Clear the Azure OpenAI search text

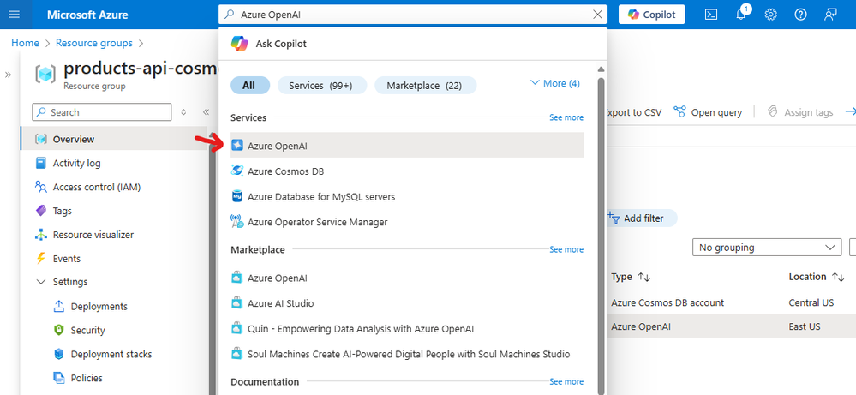tap(598, 15)
